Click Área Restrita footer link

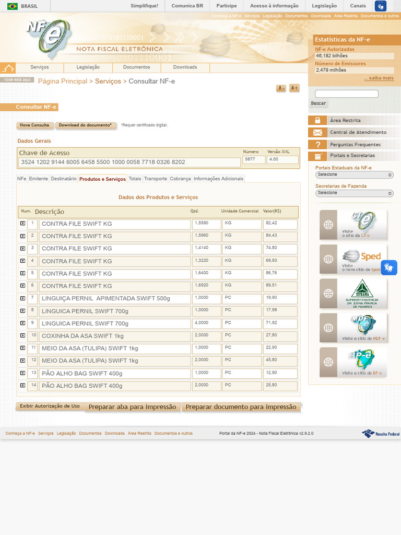[139, 433]
